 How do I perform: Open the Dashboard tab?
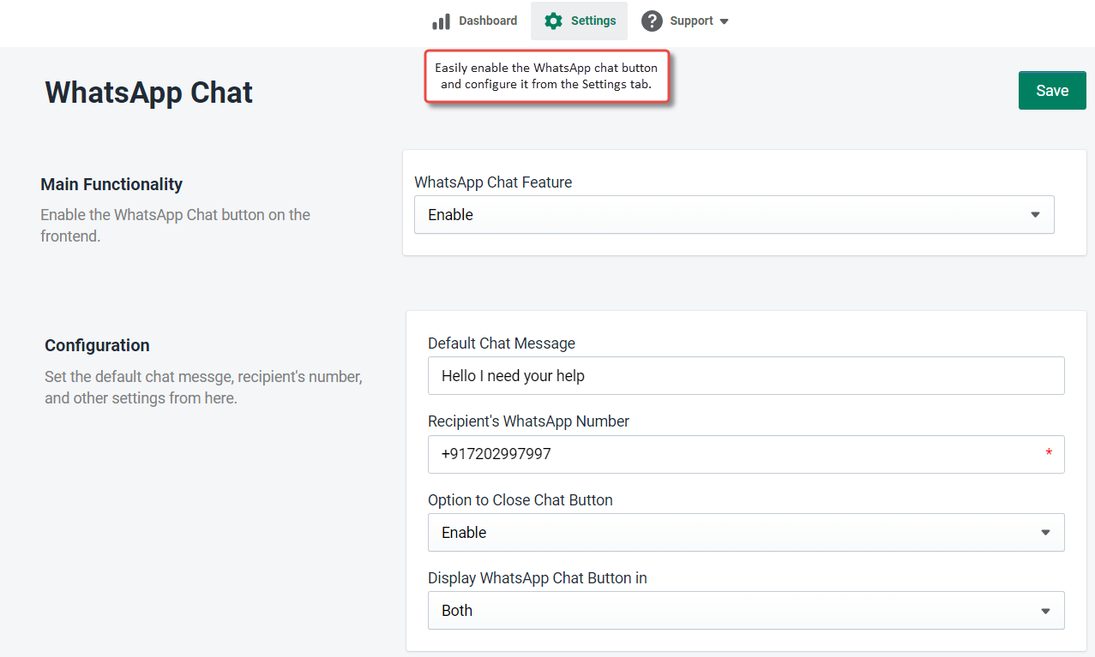click(475, 21)
